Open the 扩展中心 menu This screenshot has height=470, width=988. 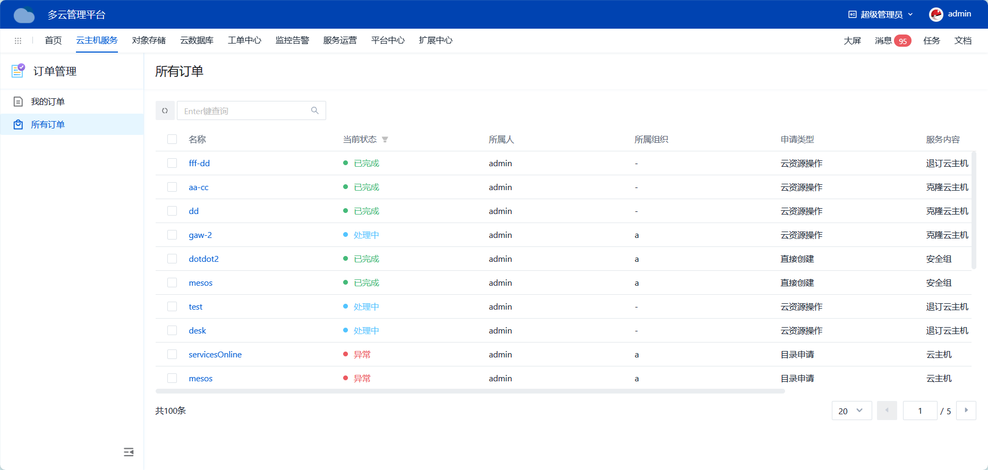coord(436,40)
